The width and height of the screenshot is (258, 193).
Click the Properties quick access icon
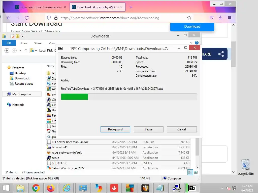pos(12,36)
